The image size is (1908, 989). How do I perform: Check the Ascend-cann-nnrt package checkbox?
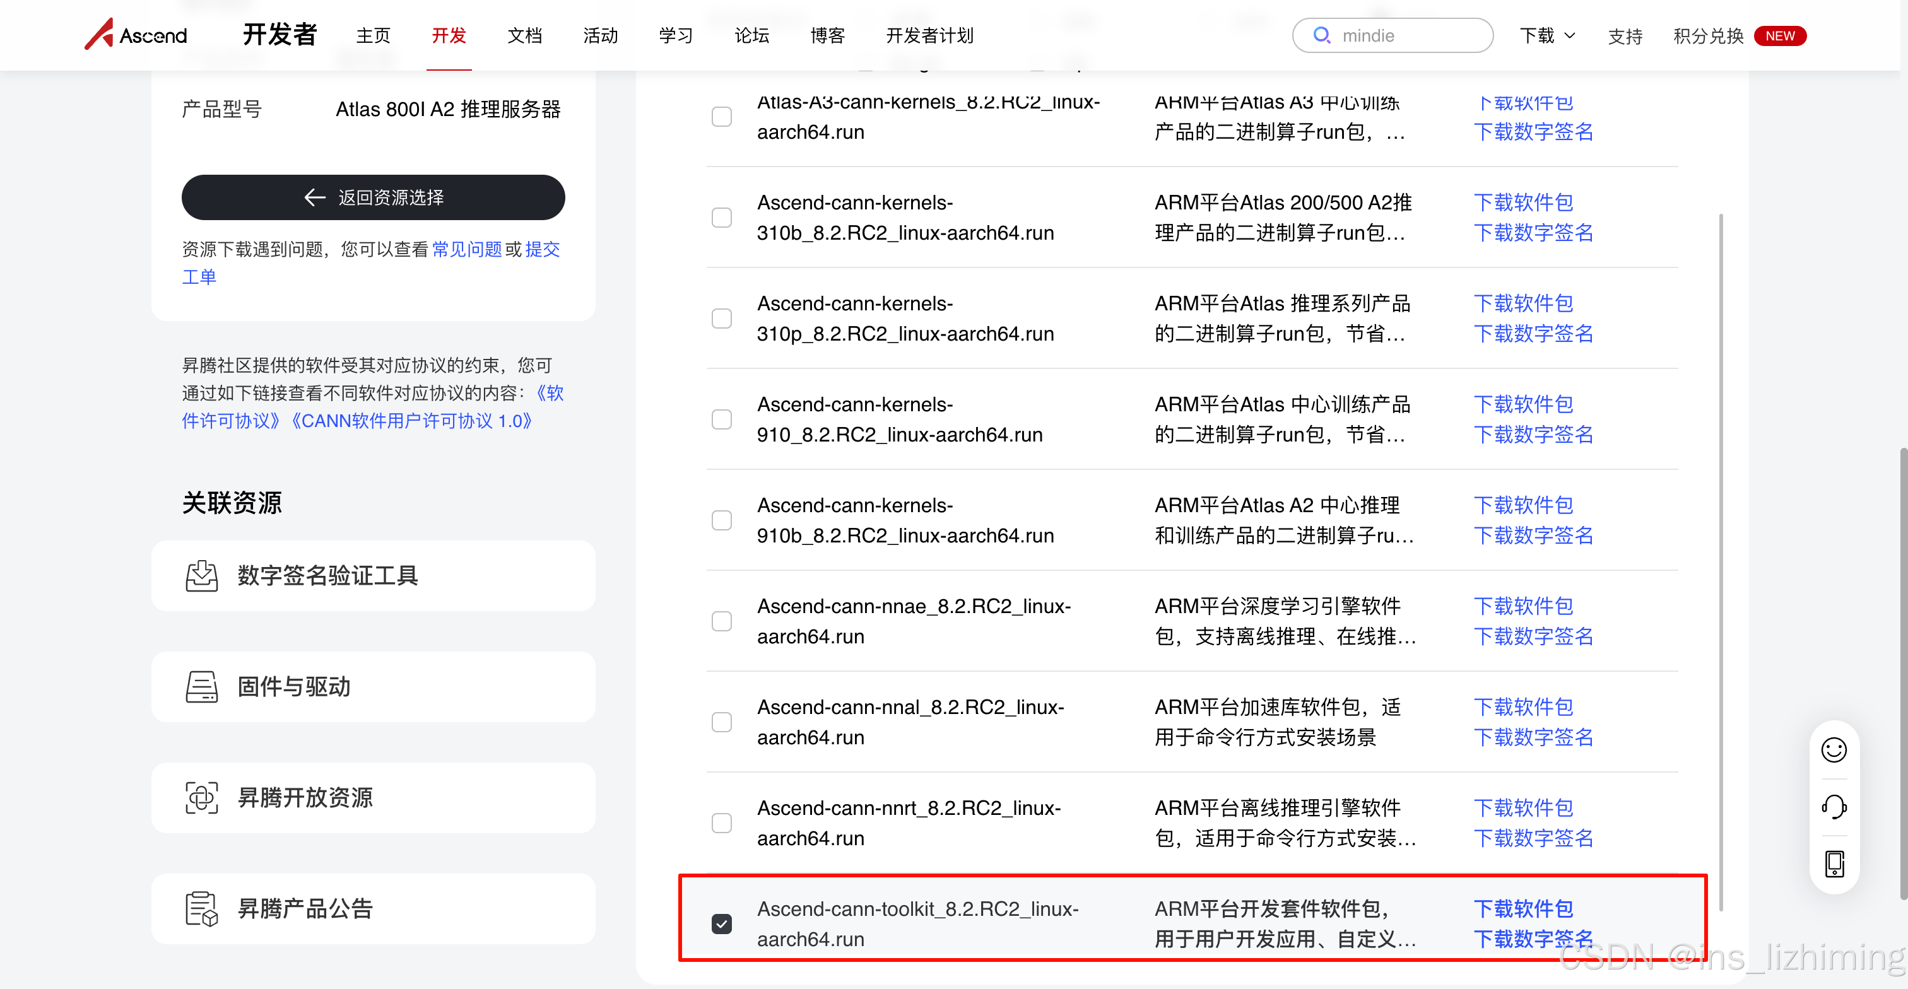click(721, 822)
